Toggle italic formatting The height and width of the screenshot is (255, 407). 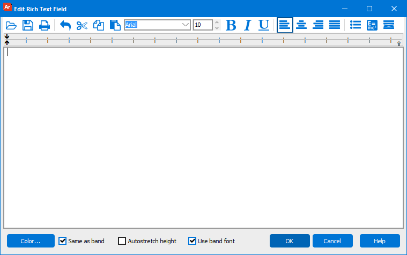tap(247, 25)
